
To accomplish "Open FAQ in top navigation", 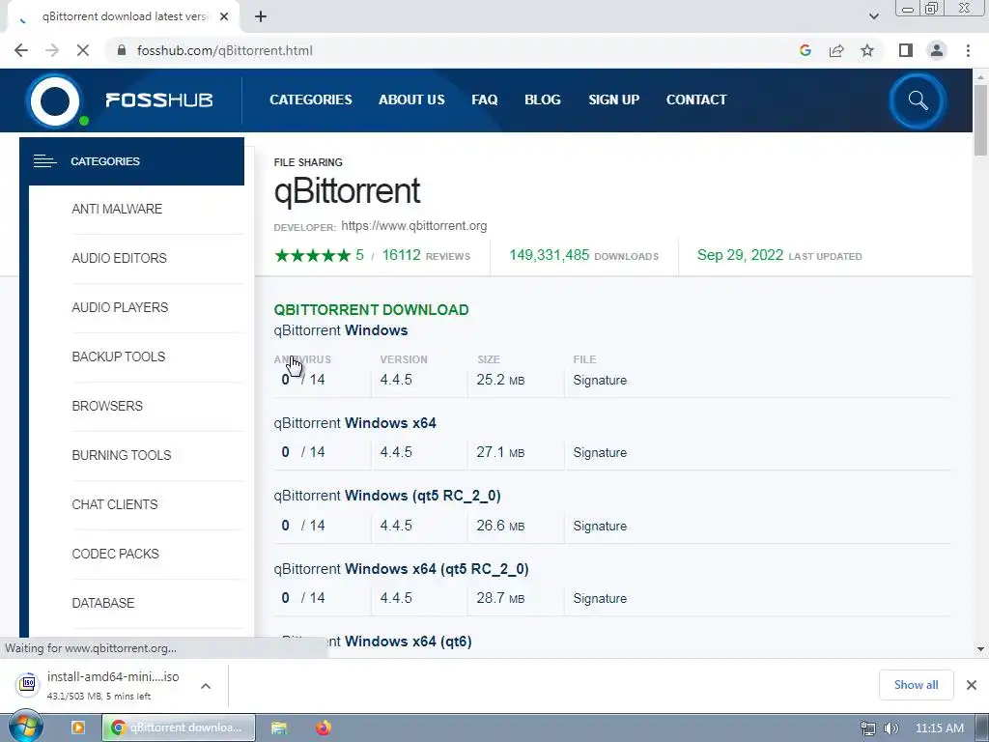I will click(485, 100).
